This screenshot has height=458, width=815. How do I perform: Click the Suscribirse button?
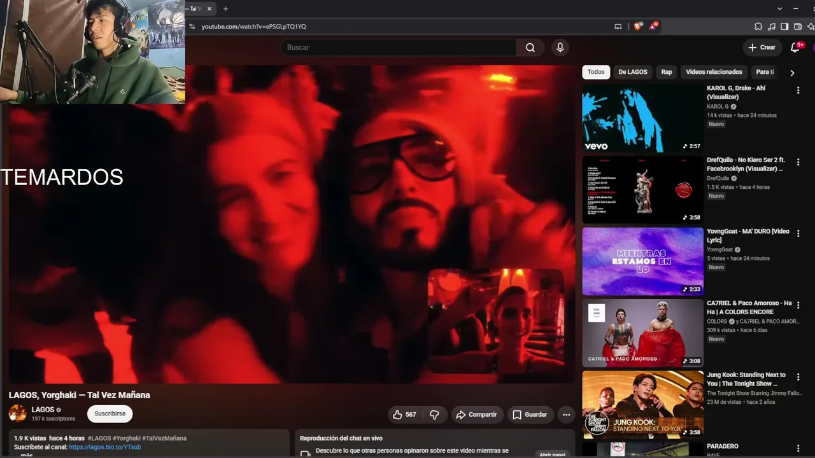[110, 413]
